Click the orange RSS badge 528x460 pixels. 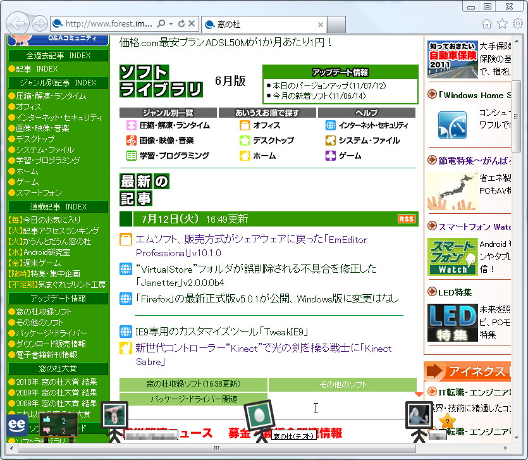[x=406, y=219]
